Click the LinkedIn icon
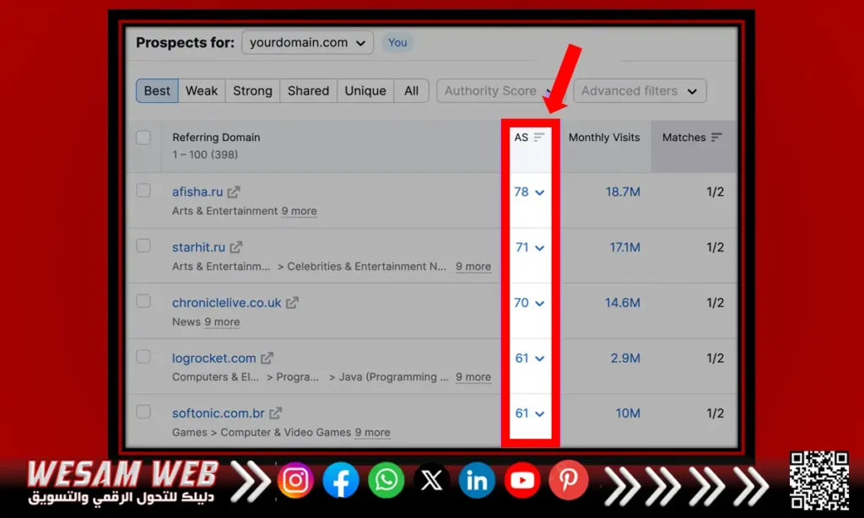 click(477, 481)
